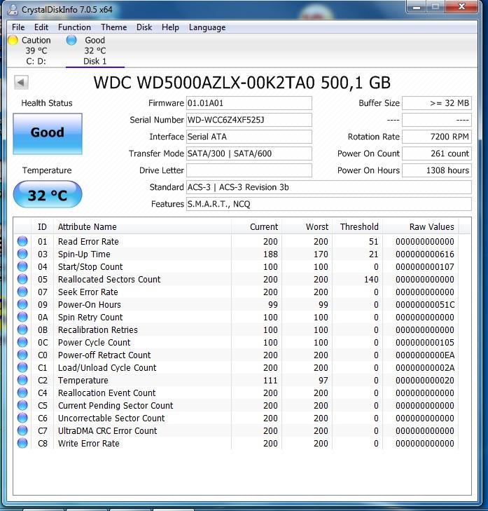Image resolution: width=488 pixels, height=511 pixels.
Task: Select the Spin-Up Time attribute name
Action: 84,254
